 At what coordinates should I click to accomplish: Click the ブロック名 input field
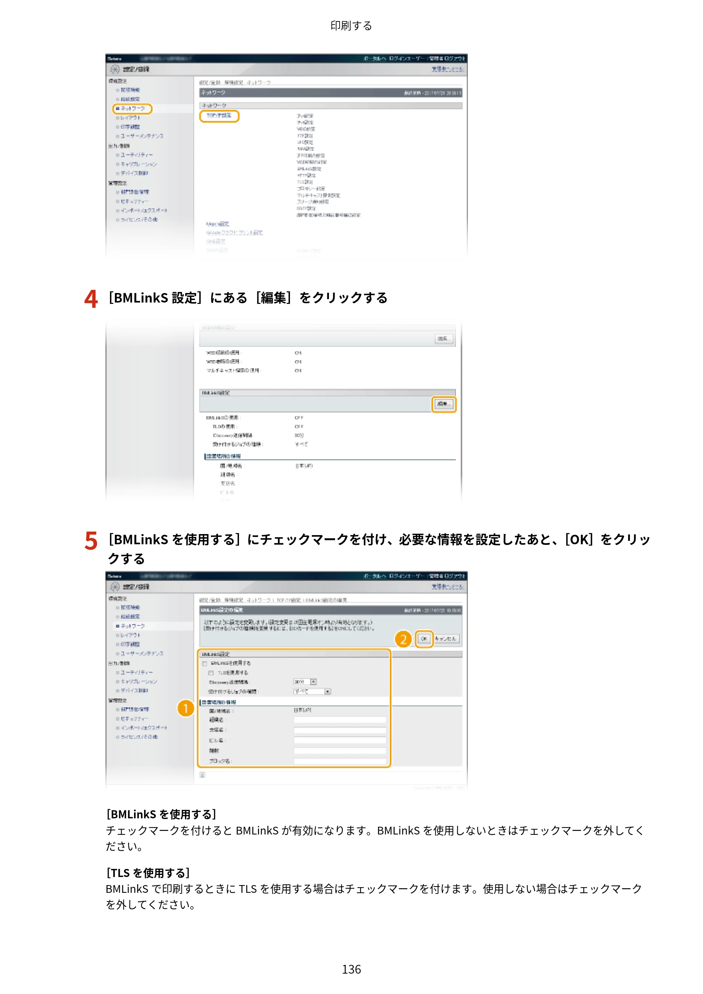340,761
